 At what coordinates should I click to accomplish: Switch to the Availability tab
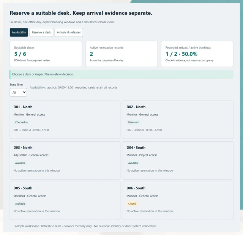19,32
